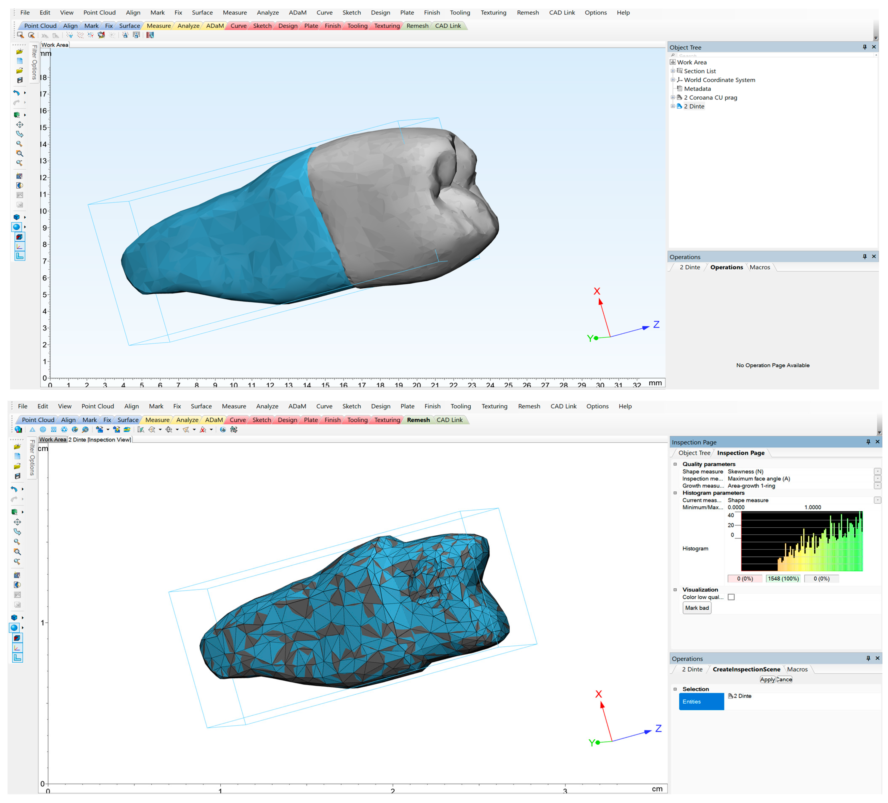This screenshot has height=803, width=888.
Task: Open Current measure dropdown in Histogram parameters
Action: (877, 501)
